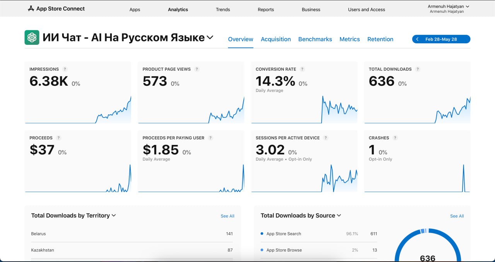Click See All for territory downloads
Viewport: 495px width, 262px height.
point(227,216)
